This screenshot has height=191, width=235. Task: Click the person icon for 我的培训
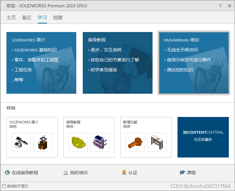pyautogui.click(x=66, y=172)
